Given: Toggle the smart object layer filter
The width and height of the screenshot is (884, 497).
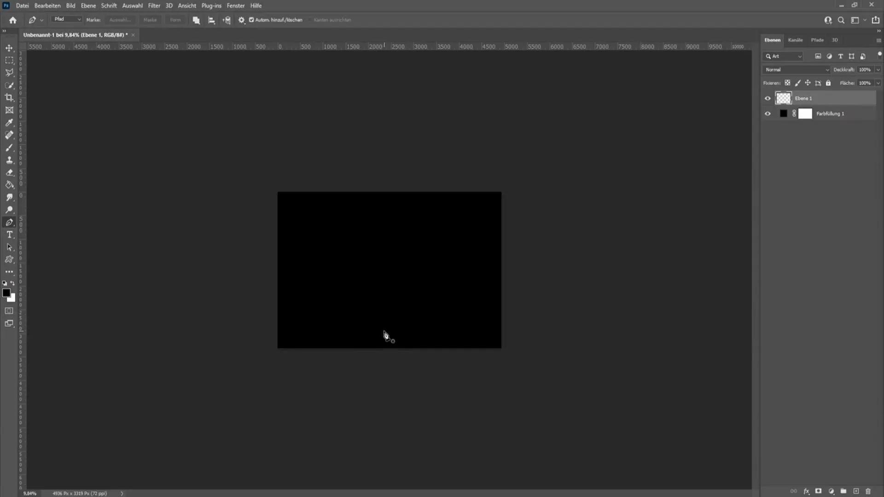Looking at the screenshot, I should click(x=863, y=56).
